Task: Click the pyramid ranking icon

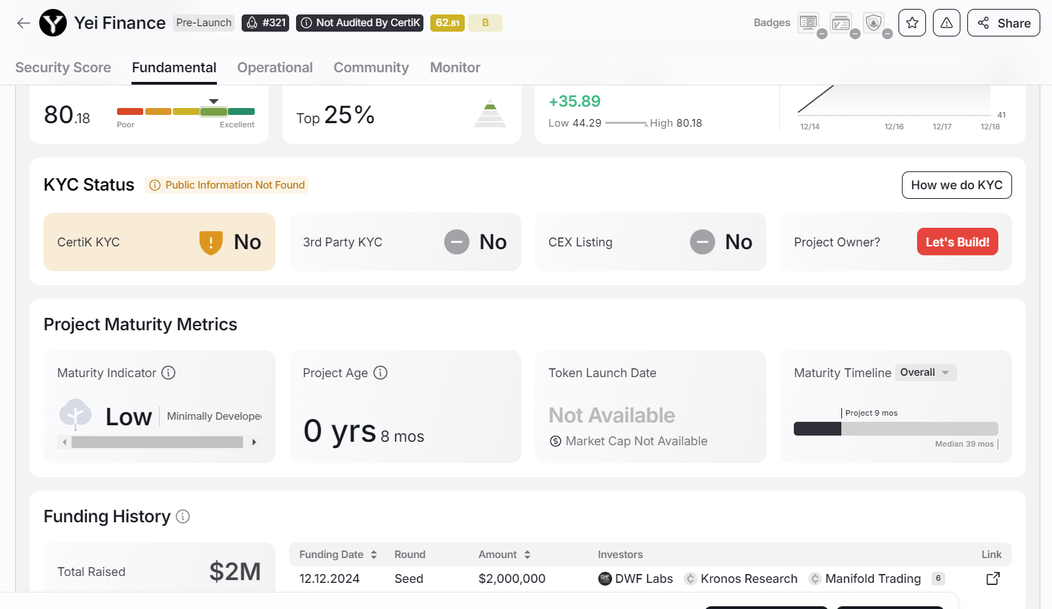Action: 490,114
